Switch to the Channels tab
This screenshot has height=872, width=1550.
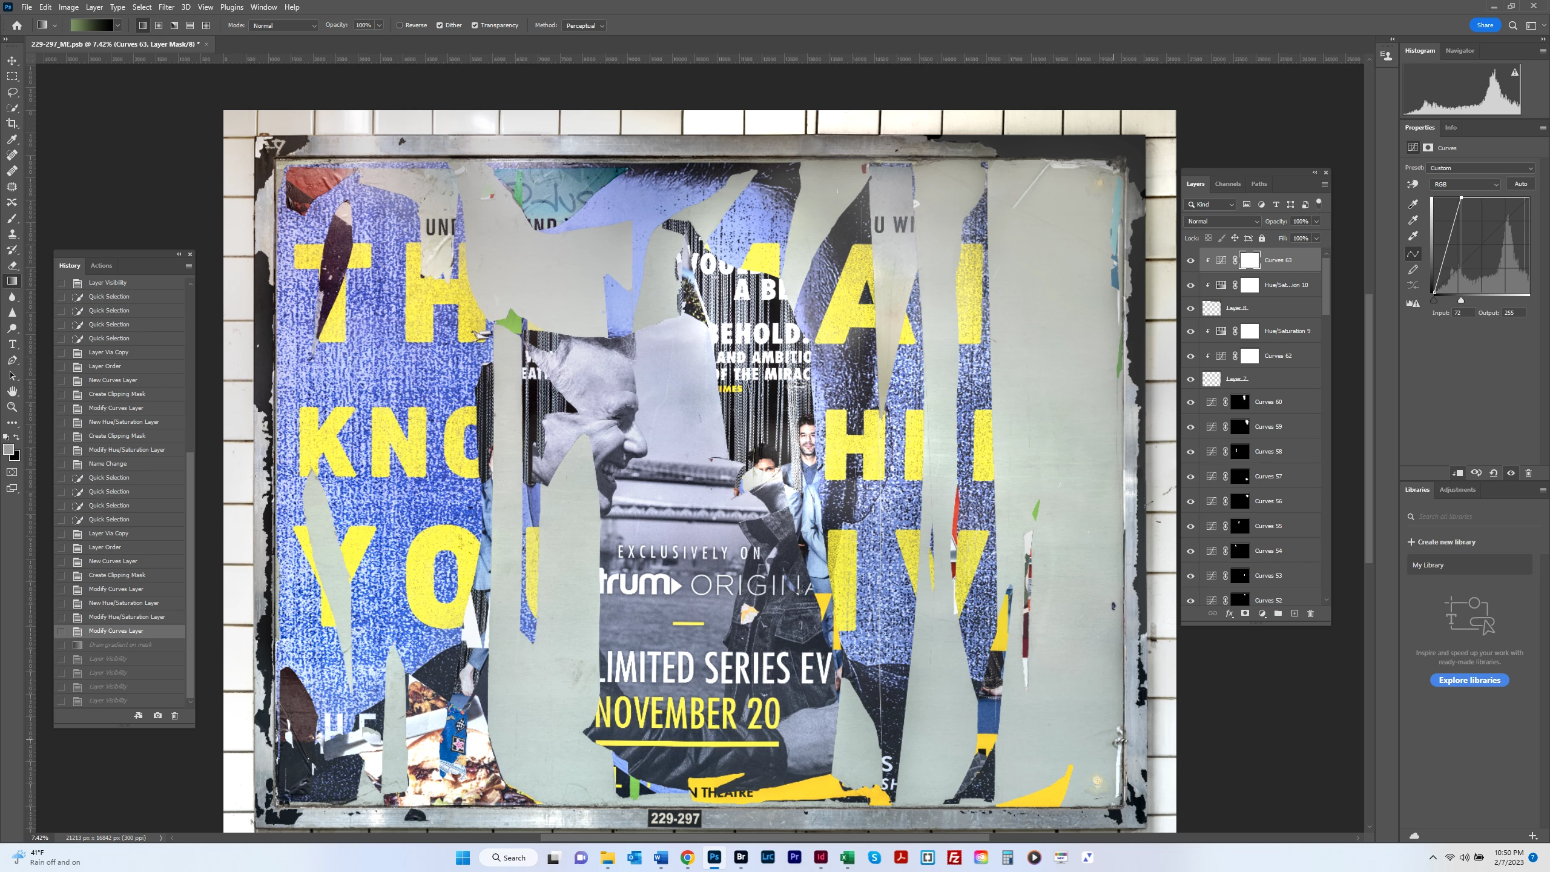(1227, 184)
